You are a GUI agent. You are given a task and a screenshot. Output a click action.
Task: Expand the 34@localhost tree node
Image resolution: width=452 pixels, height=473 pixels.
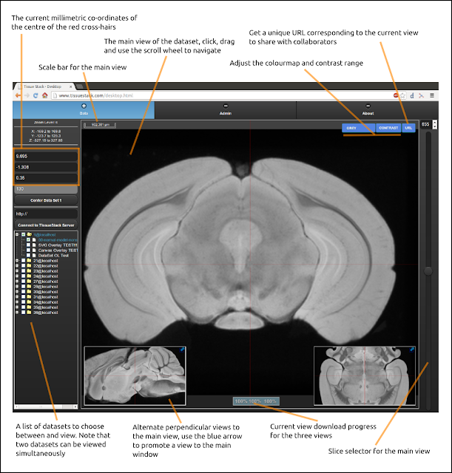[17, 302]
